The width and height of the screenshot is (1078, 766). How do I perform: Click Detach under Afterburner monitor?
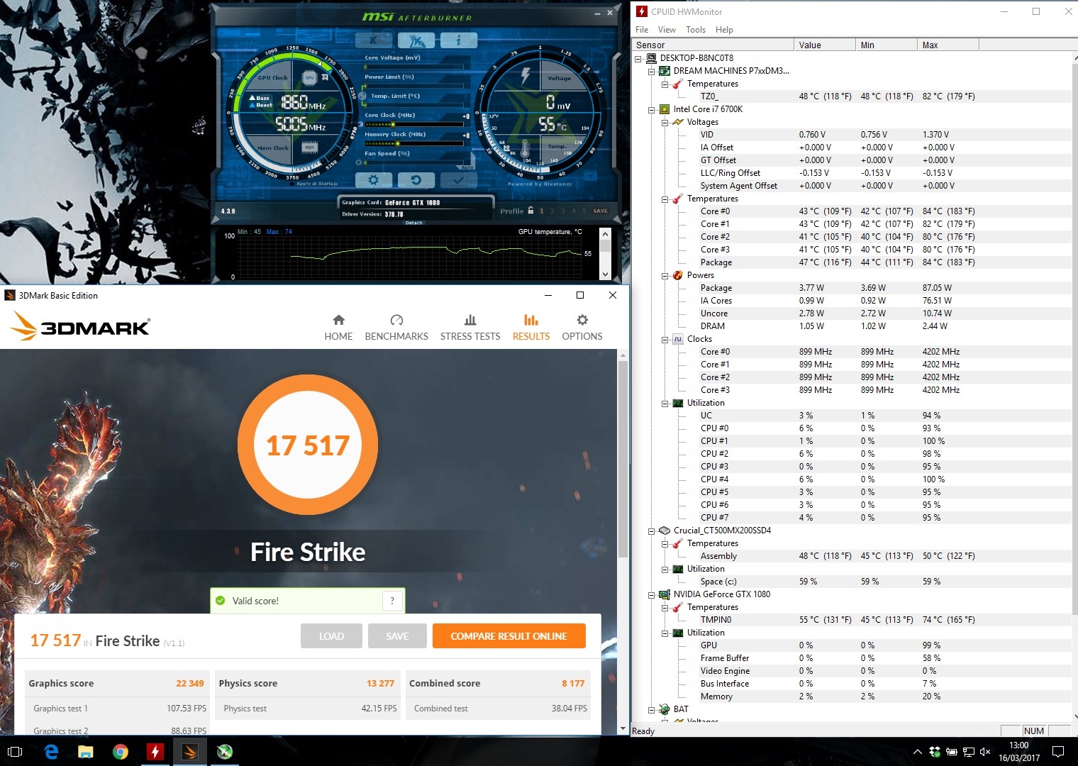click(413, 223)
